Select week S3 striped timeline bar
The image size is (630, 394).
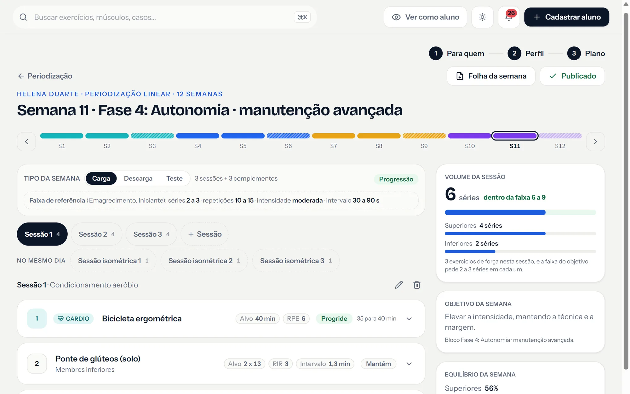[x=152, y=136]
